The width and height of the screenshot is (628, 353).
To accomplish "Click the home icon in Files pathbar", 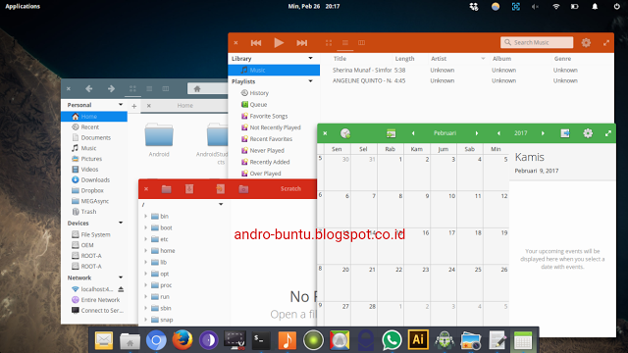I will (197, 89).
